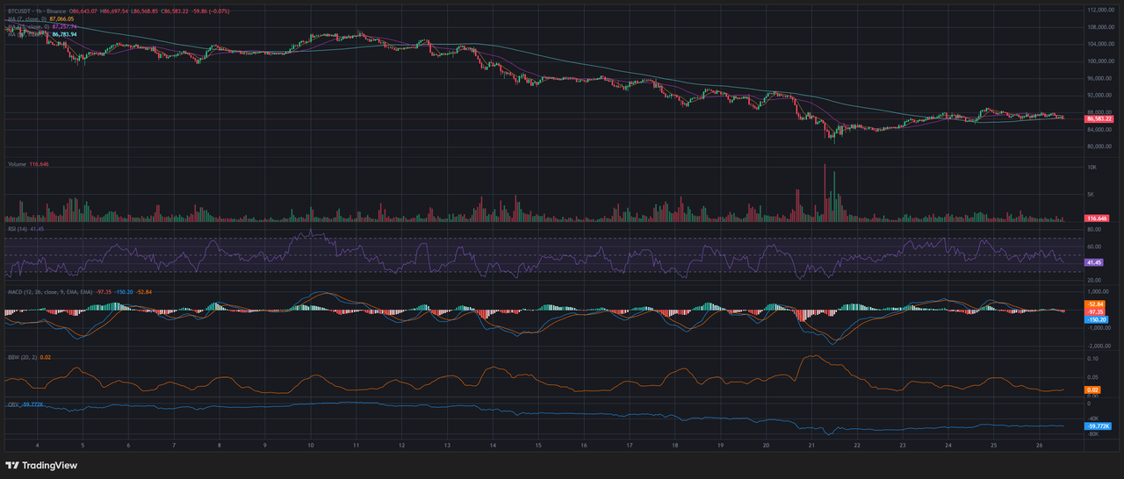Click the 100,000.00 price axis label
The height and width of the screenshot is (479, 1124).
click(x=1102, y=61)
